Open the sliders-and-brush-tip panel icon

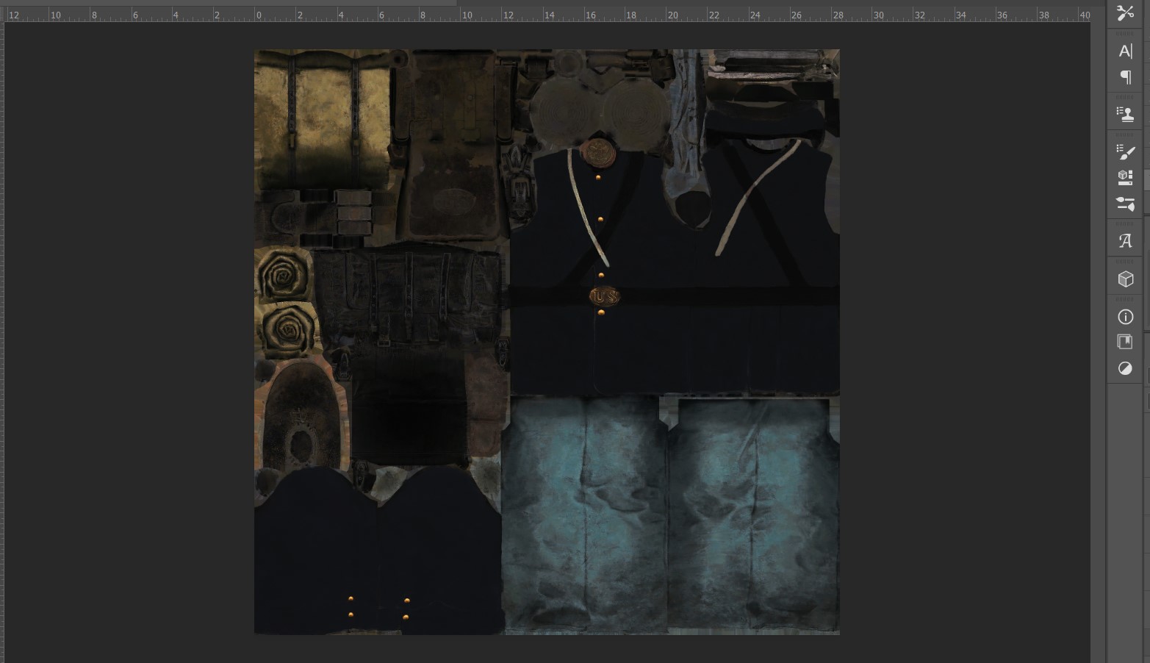[x=1125, y=204]
